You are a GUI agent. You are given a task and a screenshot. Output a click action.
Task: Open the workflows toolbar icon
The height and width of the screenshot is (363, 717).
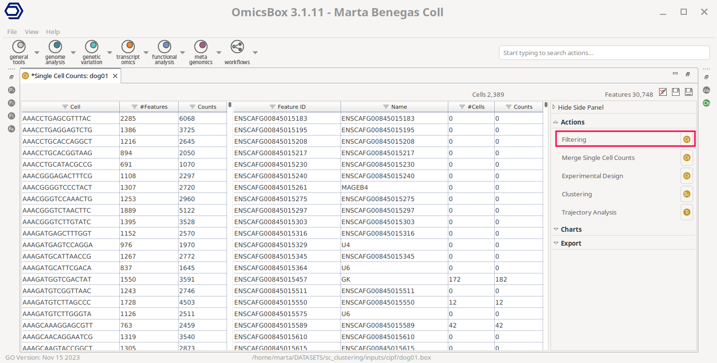[x=237, y=47]
